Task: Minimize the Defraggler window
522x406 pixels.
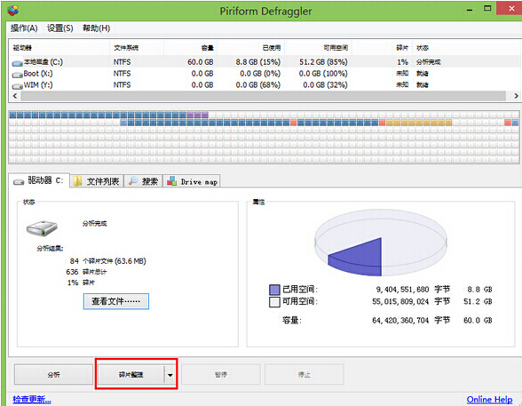Action: (x=470, y=10)
